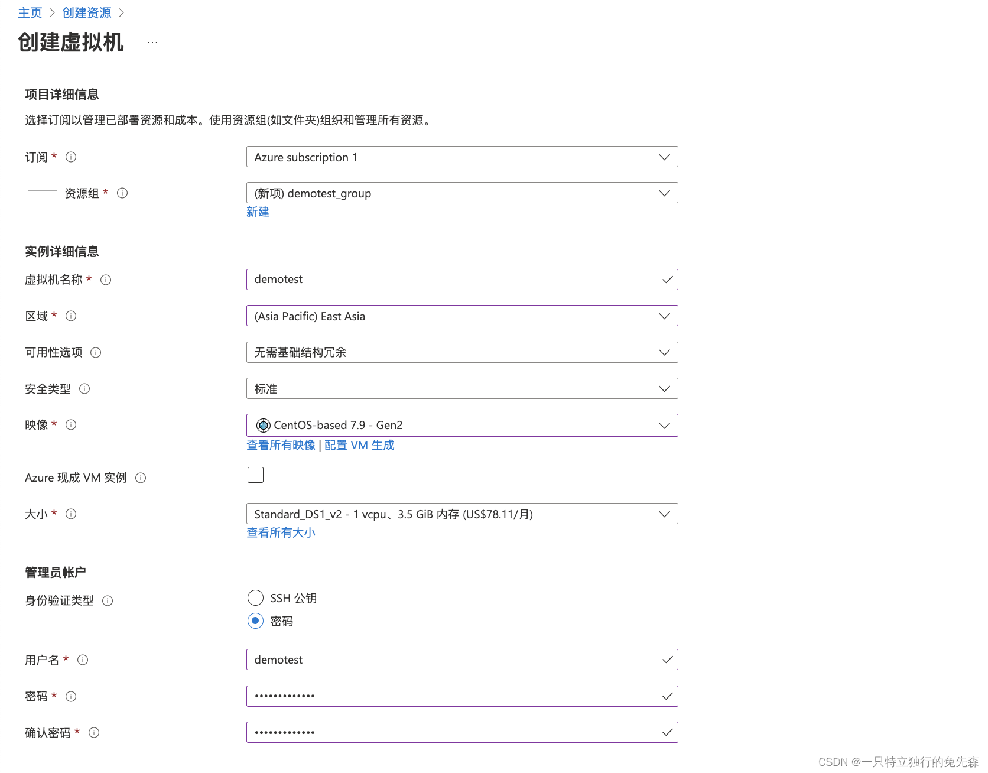Click 配置 VM 生成 link
This screenshot has height=773, width=988.
(359, 446)
